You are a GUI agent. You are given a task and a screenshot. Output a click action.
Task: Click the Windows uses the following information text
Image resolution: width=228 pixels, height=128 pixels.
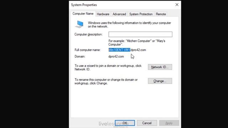pos(129,25)
